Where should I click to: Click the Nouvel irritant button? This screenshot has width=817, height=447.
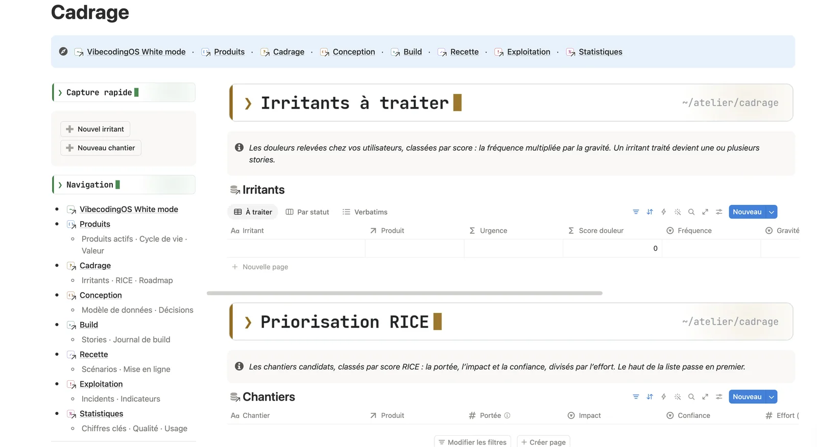click(95, 129)
